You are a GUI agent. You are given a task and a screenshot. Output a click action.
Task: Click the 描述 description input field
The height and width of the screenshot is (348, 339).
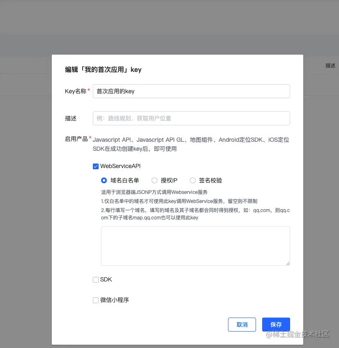point(191,118)
